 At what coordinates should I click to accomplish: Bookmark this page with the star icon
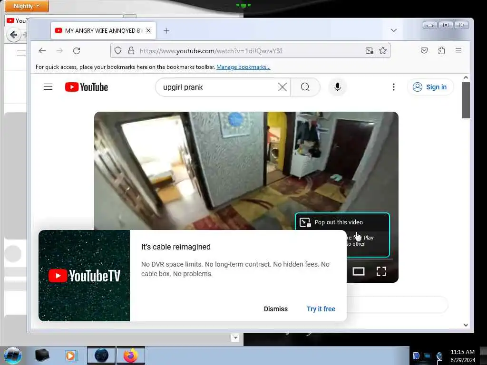click(x=383, y=50)
